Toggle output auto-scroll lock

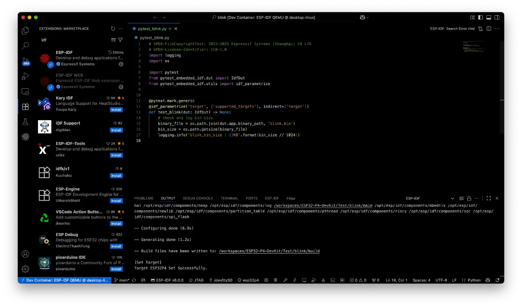(469, 198)
